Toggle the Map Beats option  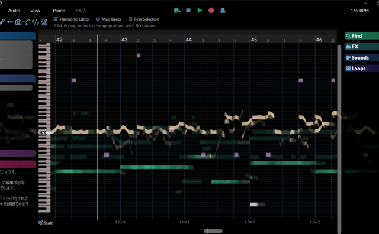(108, 19)
